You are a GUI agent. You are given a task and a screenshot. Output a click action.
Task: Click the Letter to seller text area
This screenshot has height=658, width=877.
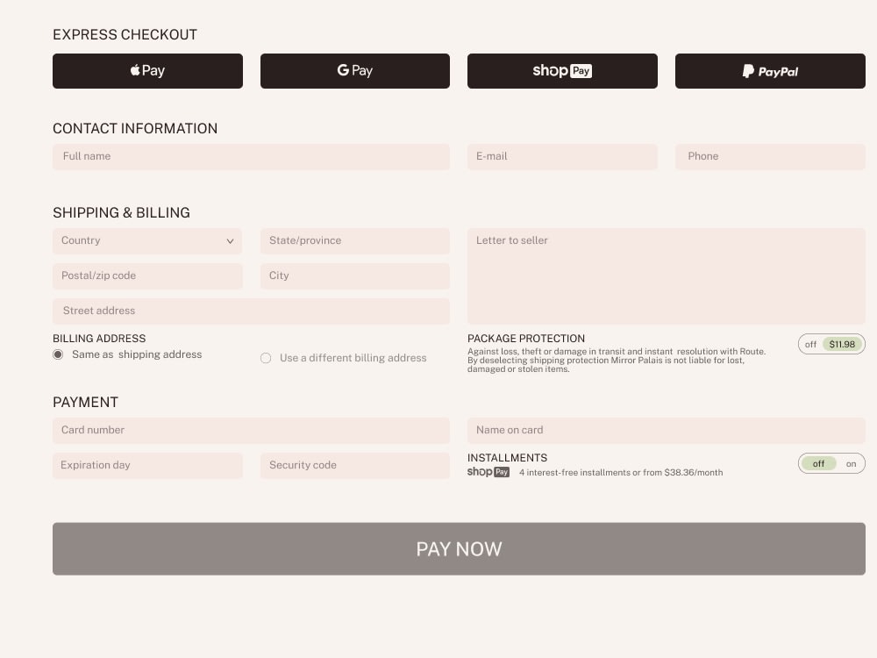pos(667,275)
